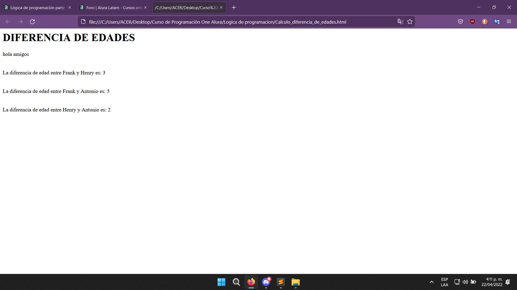This screenshot has width=517, height=290.
Task: Go forward to next page
Action: tap(20, 22)
